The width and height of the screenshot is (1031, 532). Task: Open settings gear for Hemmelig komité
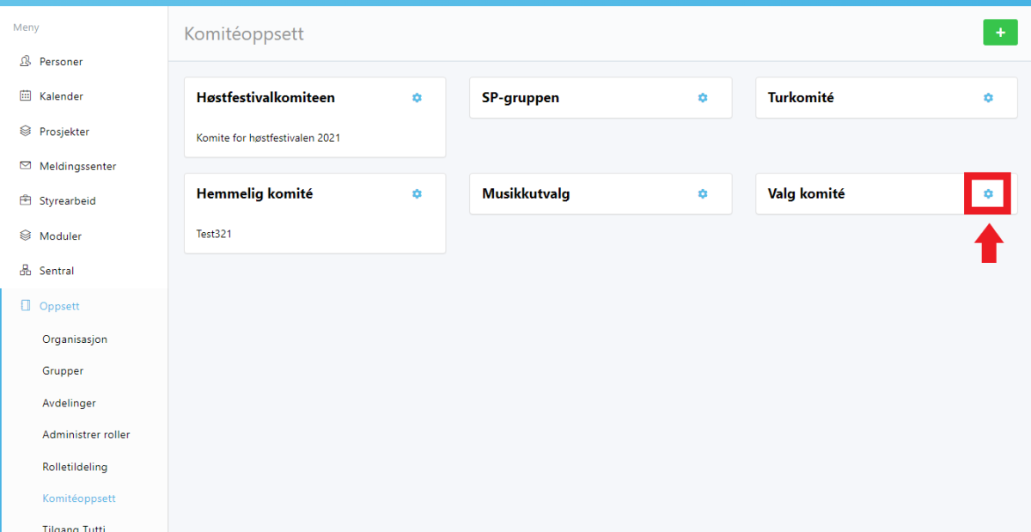point(417,194)
